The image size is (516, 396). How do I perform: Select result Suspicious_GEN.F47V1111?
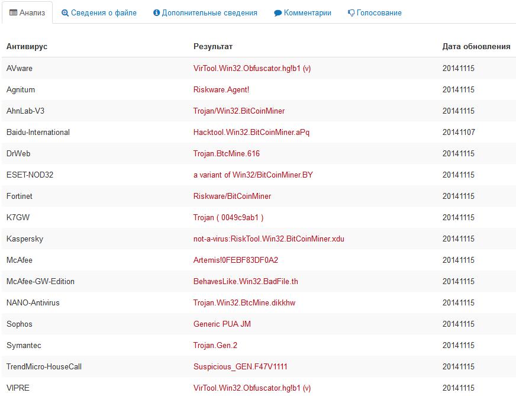point(240,367)
